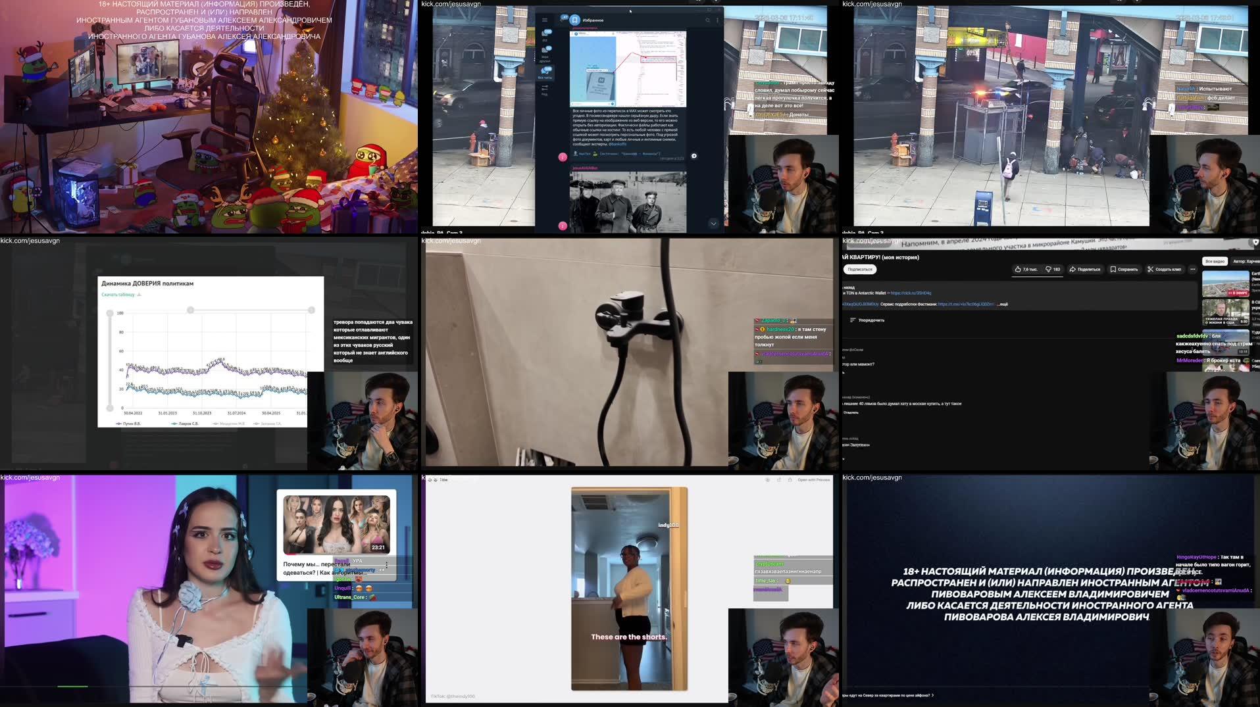Viewport: 1260px width, 707px height.
Task: Like the video with the 7,6 тыс. thumbs-up
Action: pos(1020,270)
